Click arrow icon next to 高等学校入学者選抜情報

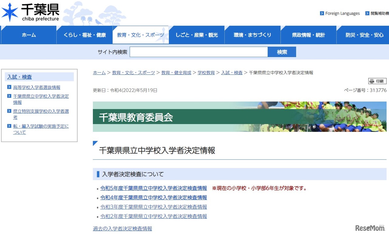click(x=9, y=87)
